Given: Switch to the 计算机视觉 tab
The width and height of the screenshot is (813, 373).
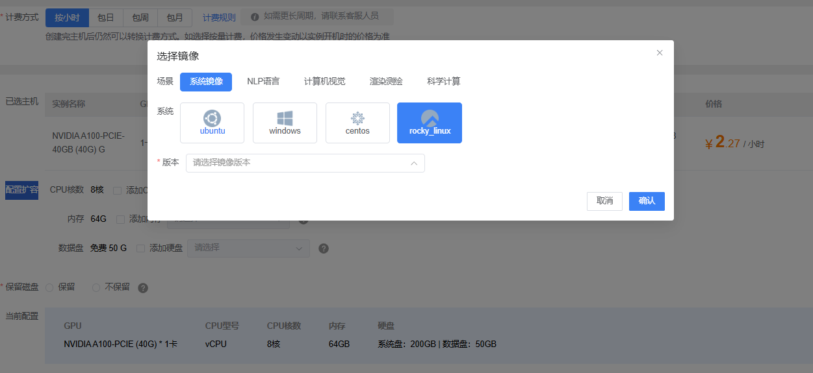Looking at the screenshot, I should (x=324, y=82).
